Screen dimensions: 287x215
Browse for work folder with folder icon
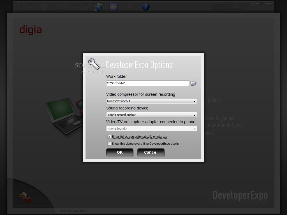click(x=193, y=83)
